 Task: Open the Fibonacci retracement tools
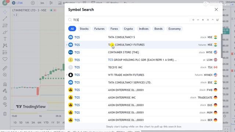[x=5, y=25]
